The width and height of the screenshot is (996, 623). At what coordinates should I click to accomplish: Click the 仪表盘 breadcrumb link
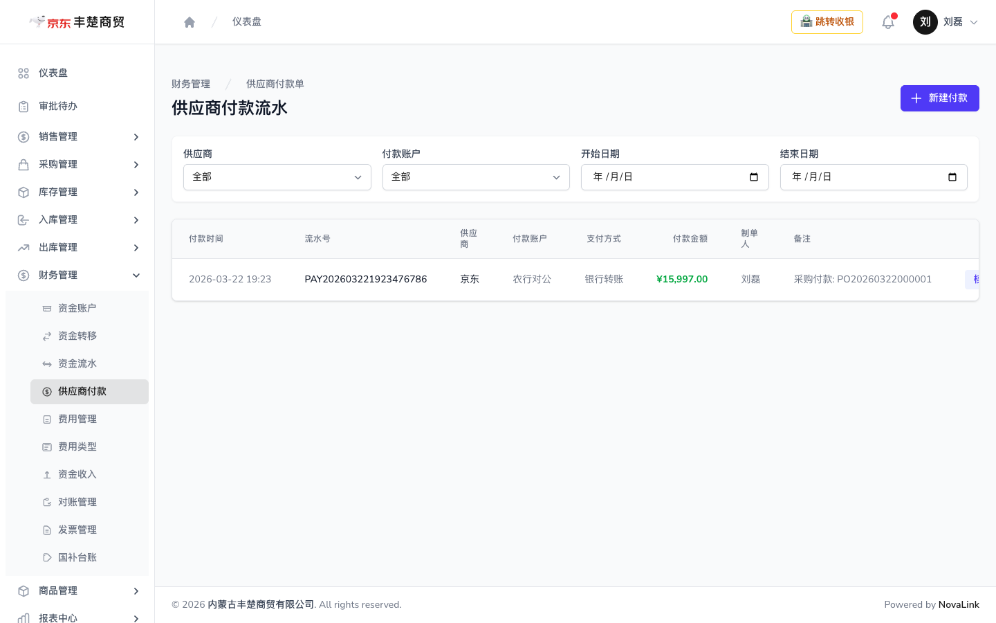pyautogui.click(x=247, y=22)
